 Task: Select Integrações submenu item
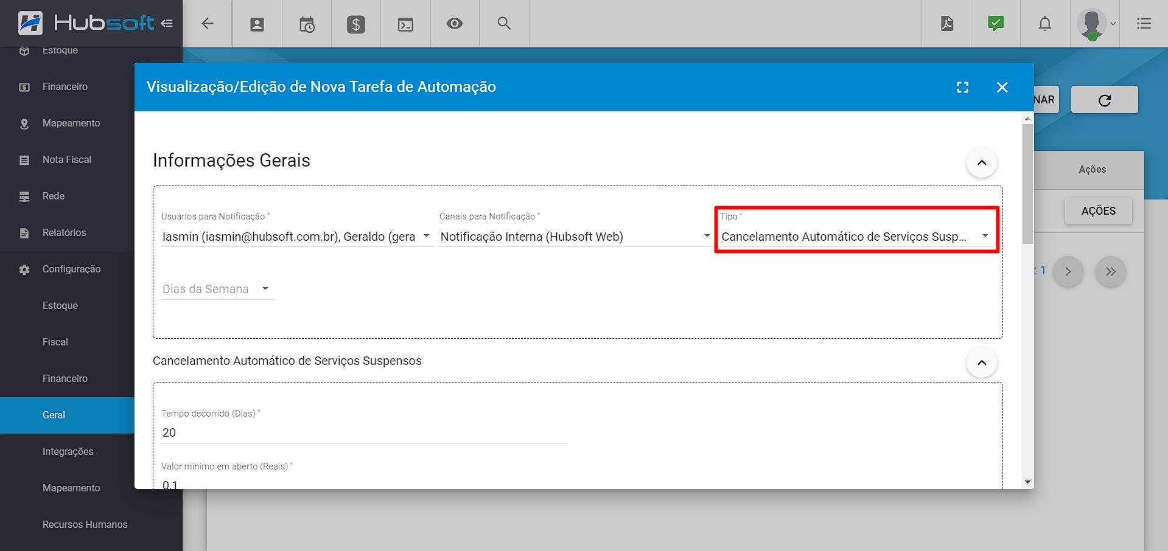67,451
